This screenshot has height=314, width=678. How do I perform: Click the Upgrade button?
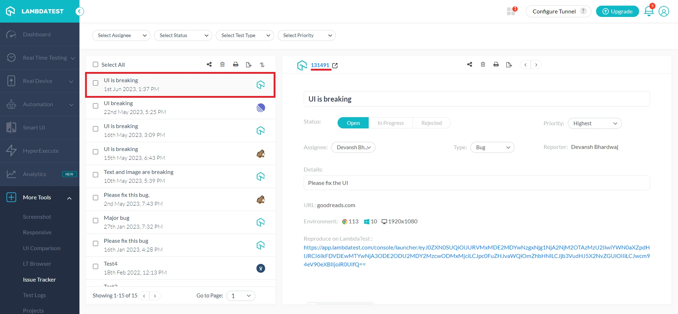(617, 11)
